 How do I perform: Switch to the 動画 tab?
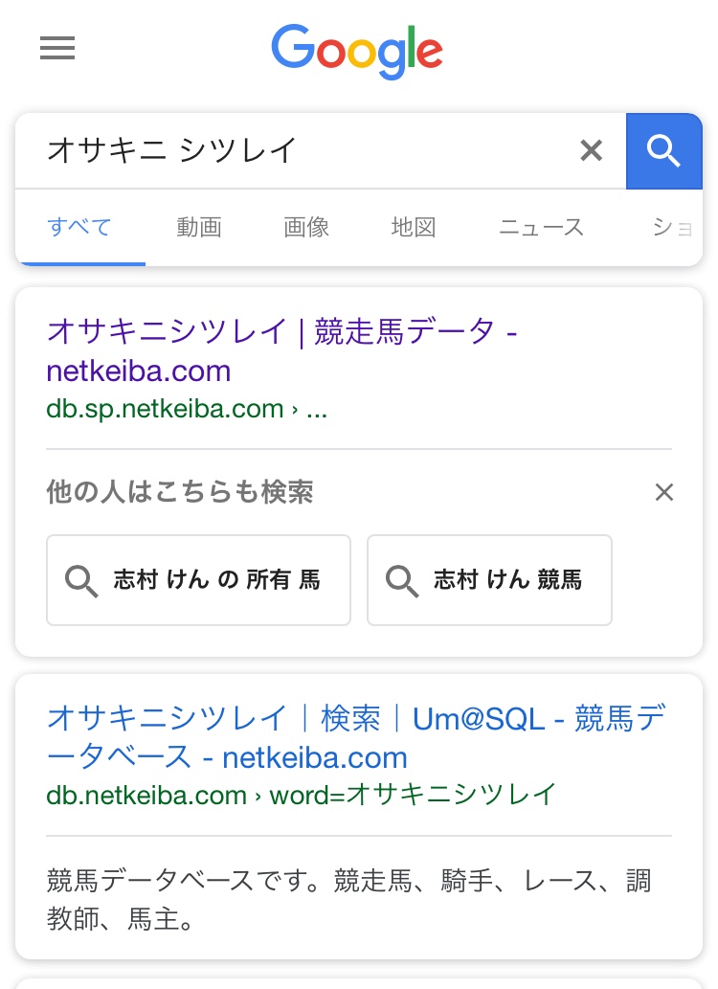point(199,227)
